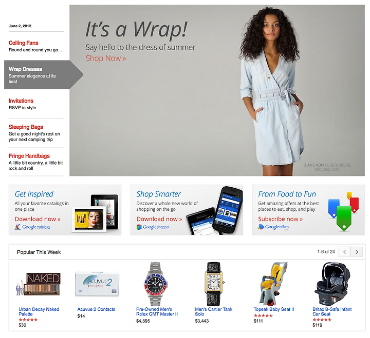Open the Fringe Handbags feature
This screenshot has height=338, width=370.
click(29, 156)
